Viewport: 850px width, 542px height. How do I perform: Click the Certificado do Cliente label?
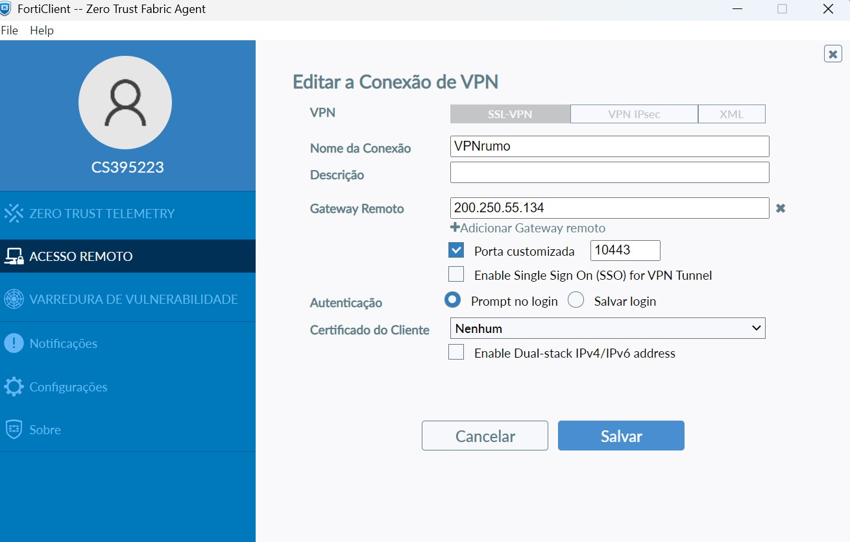[x=370, y=330]
